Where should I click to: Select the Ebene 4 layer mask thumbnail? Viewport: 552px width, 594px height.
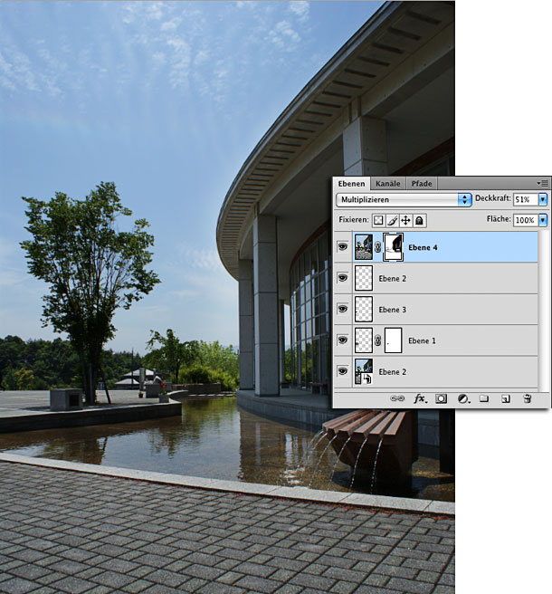tap(393, 247)
